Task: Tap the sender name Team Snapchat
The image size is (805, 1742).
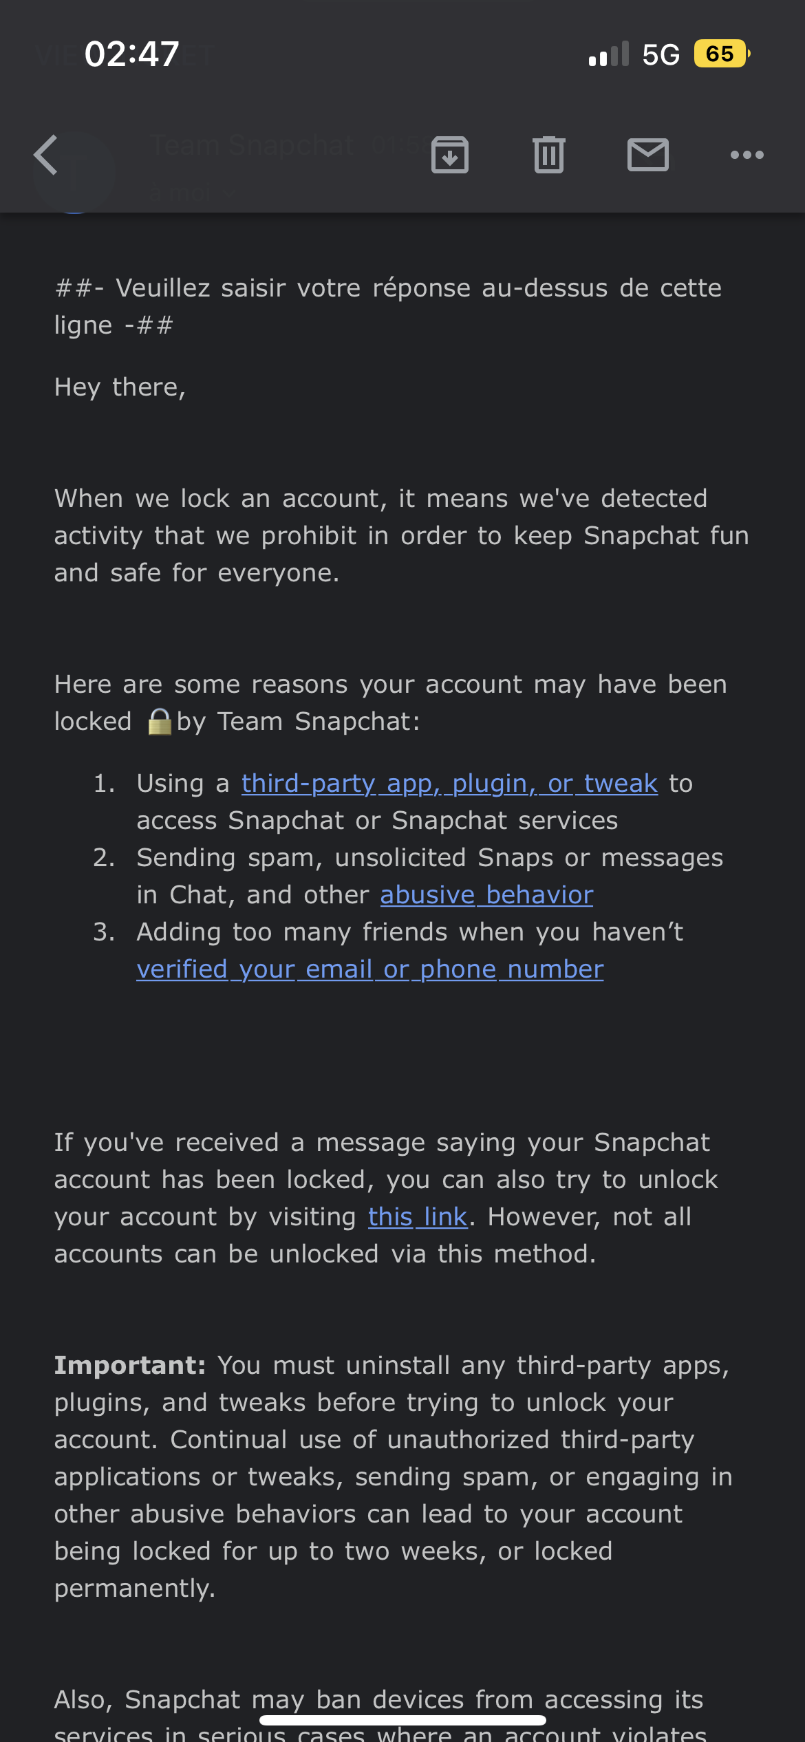Action: click(x=252, y=146)
